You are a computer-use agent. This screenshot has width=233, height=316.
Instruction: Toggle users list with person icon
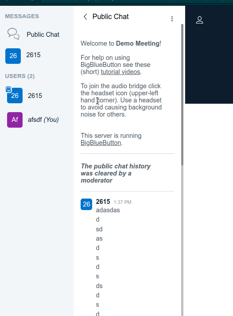[200, 20]
